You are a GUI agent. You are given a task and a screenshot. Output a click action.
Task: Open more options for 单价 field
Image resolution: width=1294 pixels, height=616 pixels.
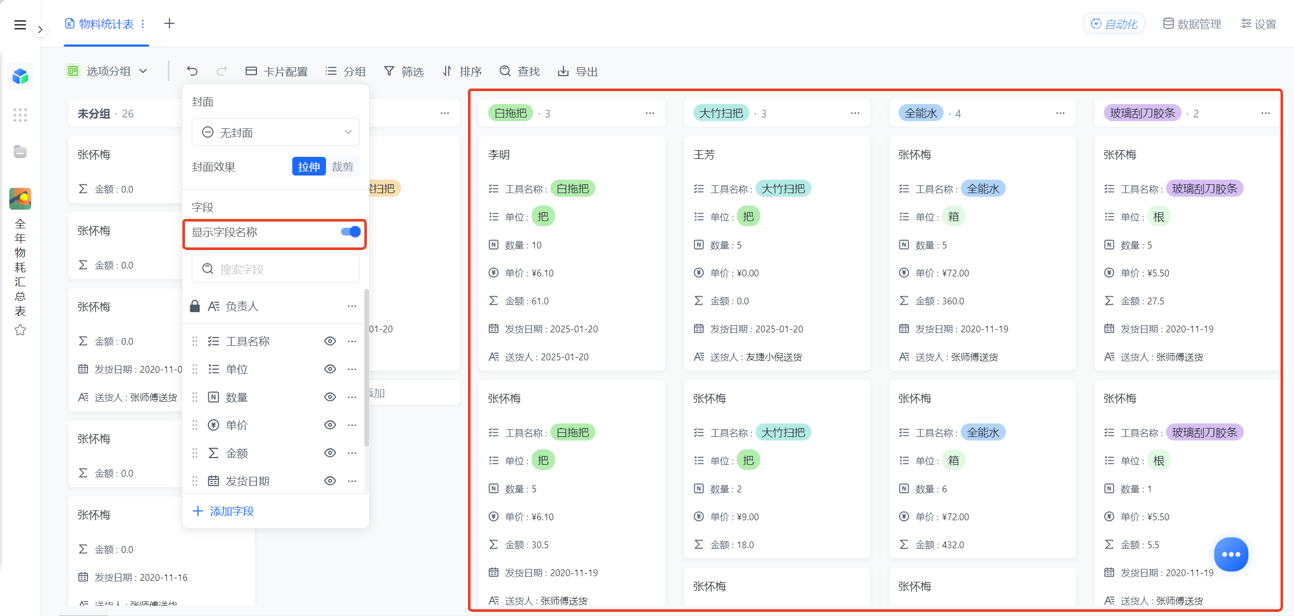click(x=352, y=425)
